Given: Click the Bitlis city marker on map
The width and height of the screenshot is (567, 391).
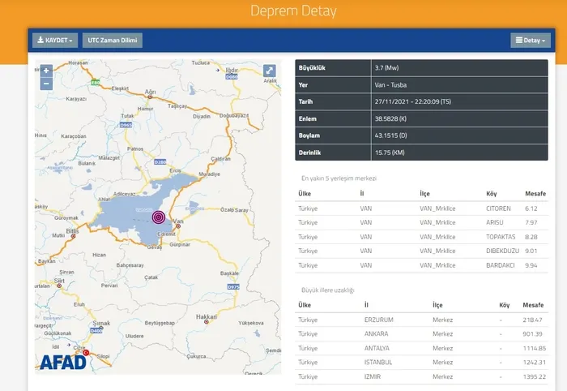Looking at the screenshot, I should click(73, 236).
